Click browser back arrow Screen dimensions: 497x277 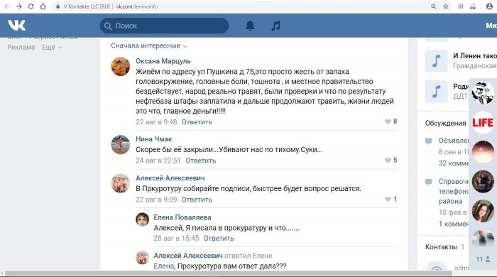coord(7,6)
